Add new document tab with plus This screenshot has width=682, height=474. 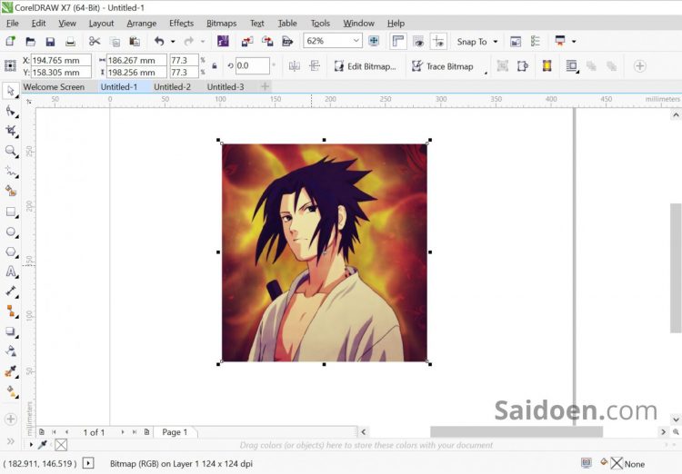point(265,86)
